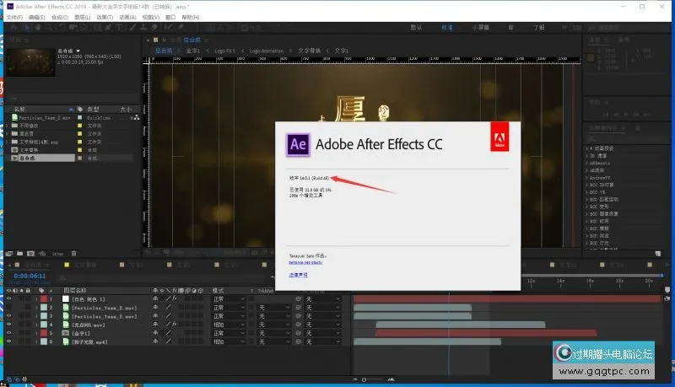Toggle visibility eye of layer 3
Image resolution: width=675 pixels, height=387 pixels.
[8, 315]
